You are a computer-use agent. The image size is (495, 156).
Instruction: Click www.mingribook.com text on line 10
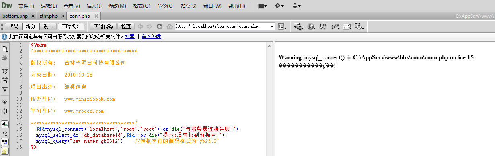point(90,99)
